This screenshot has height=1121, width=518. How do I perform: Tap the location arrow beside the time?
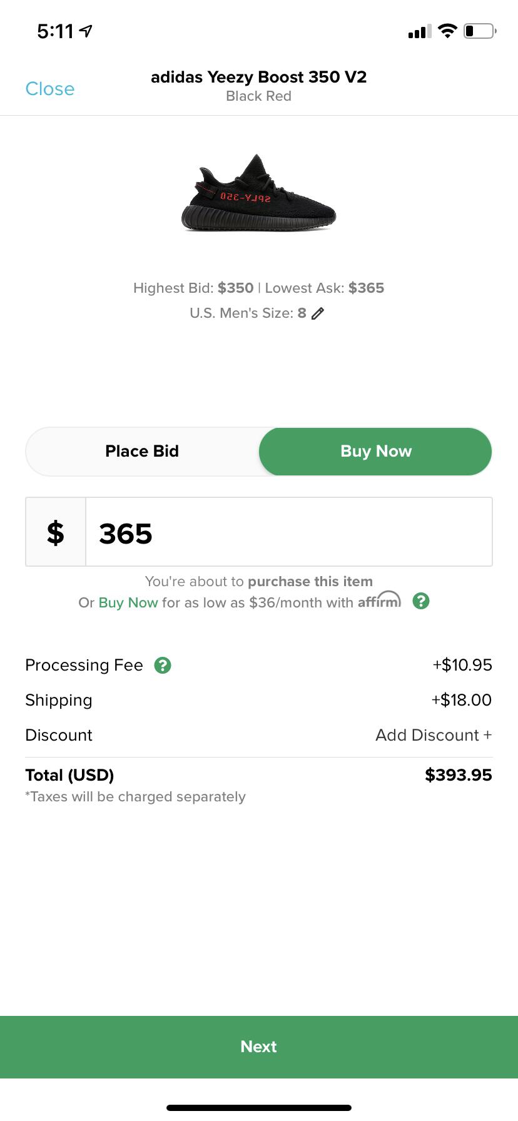(86, 31)
